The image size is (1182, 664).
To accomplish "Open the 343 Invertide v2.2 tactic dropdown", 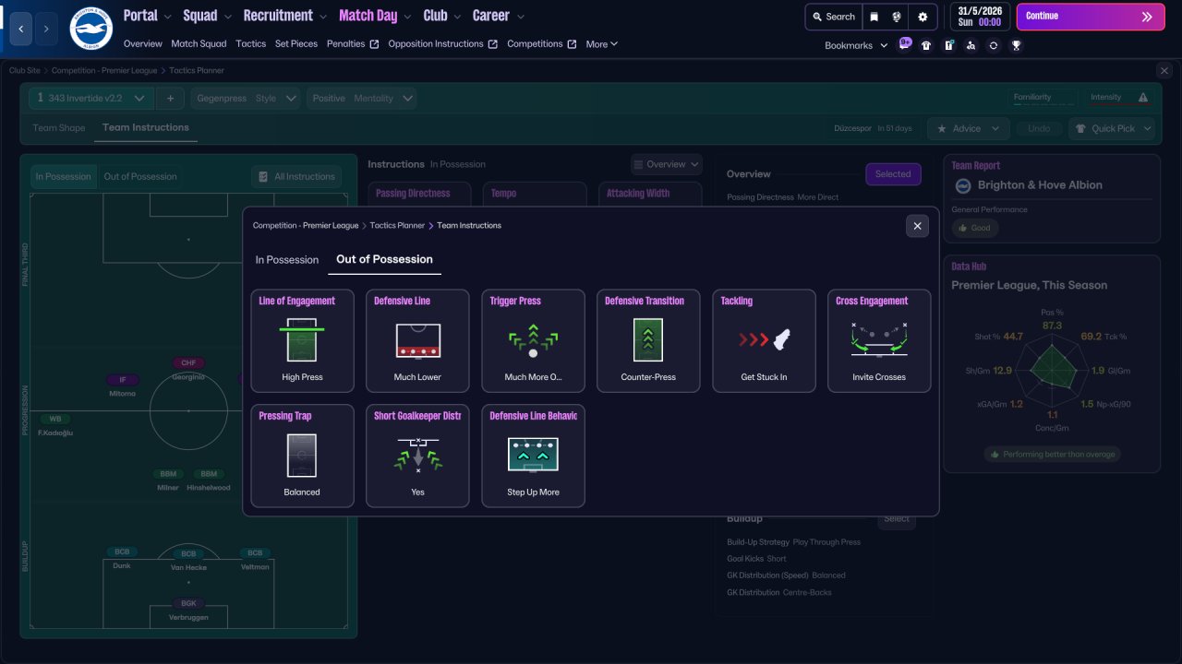I will coord(90,98).
